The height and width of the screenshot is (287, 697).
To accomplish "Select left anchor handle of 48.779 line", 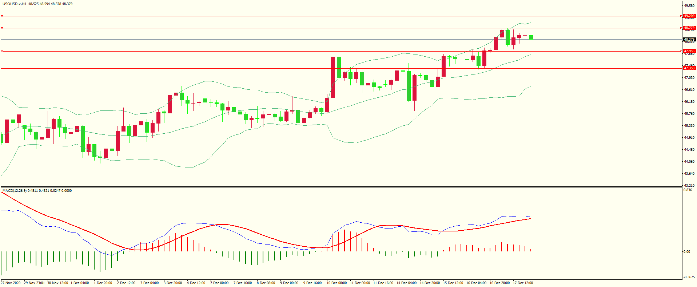I will [2, 28].
